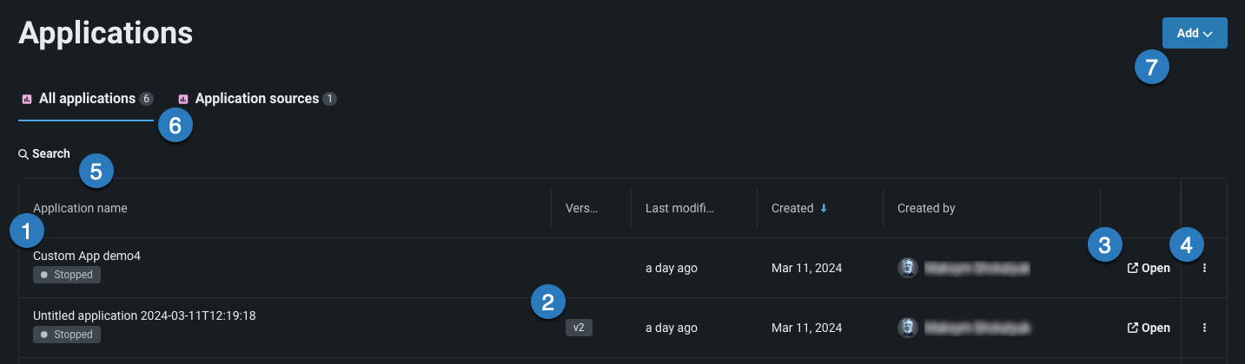
Task: Sort by Version column header
Action: coord(582,209)
